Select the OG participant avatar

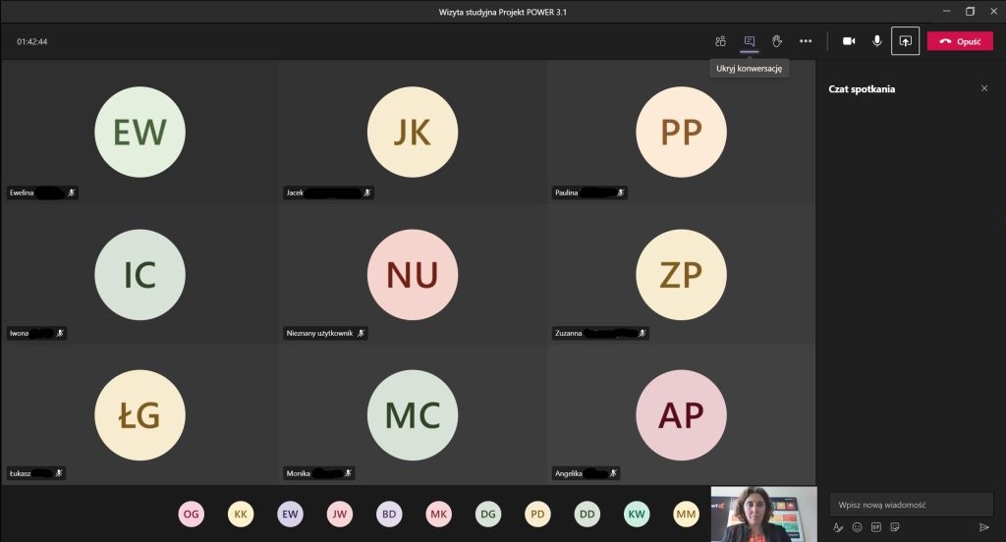[191, 513]
